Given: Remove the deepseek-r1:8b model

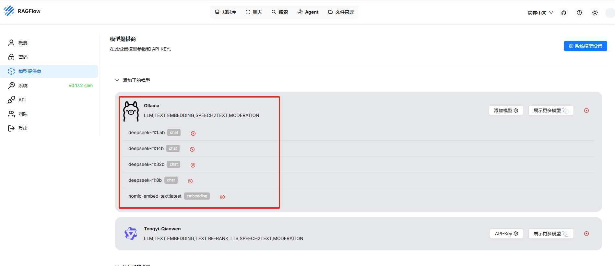Looking at the screenshot, I should click(x=190, y=181).
